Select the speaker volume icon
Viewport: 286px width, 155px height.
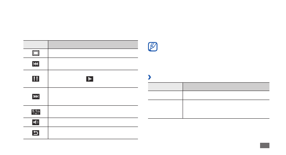[36, 122]
